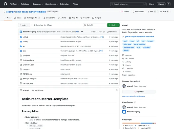Image resolution: width=174 pixels, height=129 pixels.
Task: Open the github.com/aslamplr website link
Action: click(140, 37)
